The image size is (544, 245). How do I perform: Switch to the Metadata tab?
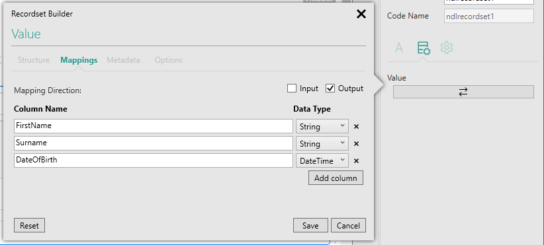tap(123, 60)
